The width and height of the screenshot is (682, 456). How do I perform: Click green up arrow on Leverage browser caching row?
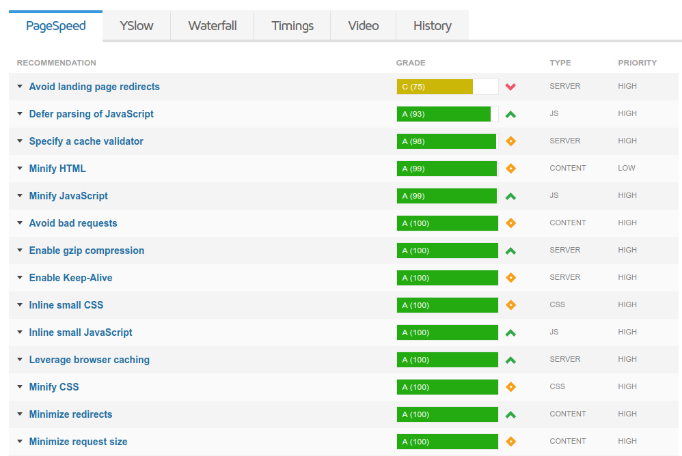click(x=510, y=360)
